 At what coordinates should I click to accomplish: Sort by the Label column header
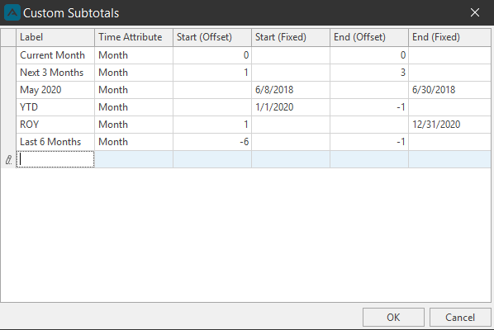55,37
